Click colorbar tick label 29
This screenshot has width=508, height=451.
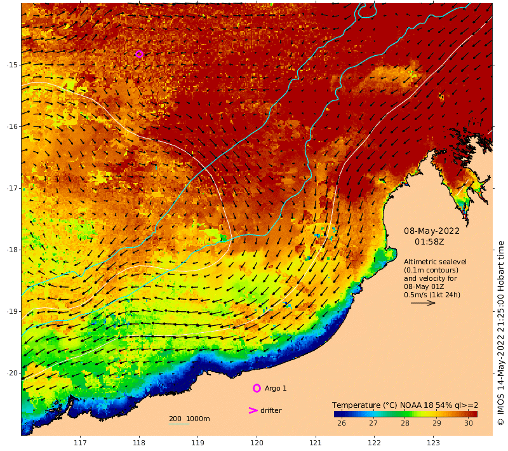pyautogui.click(x=437, y=423)
